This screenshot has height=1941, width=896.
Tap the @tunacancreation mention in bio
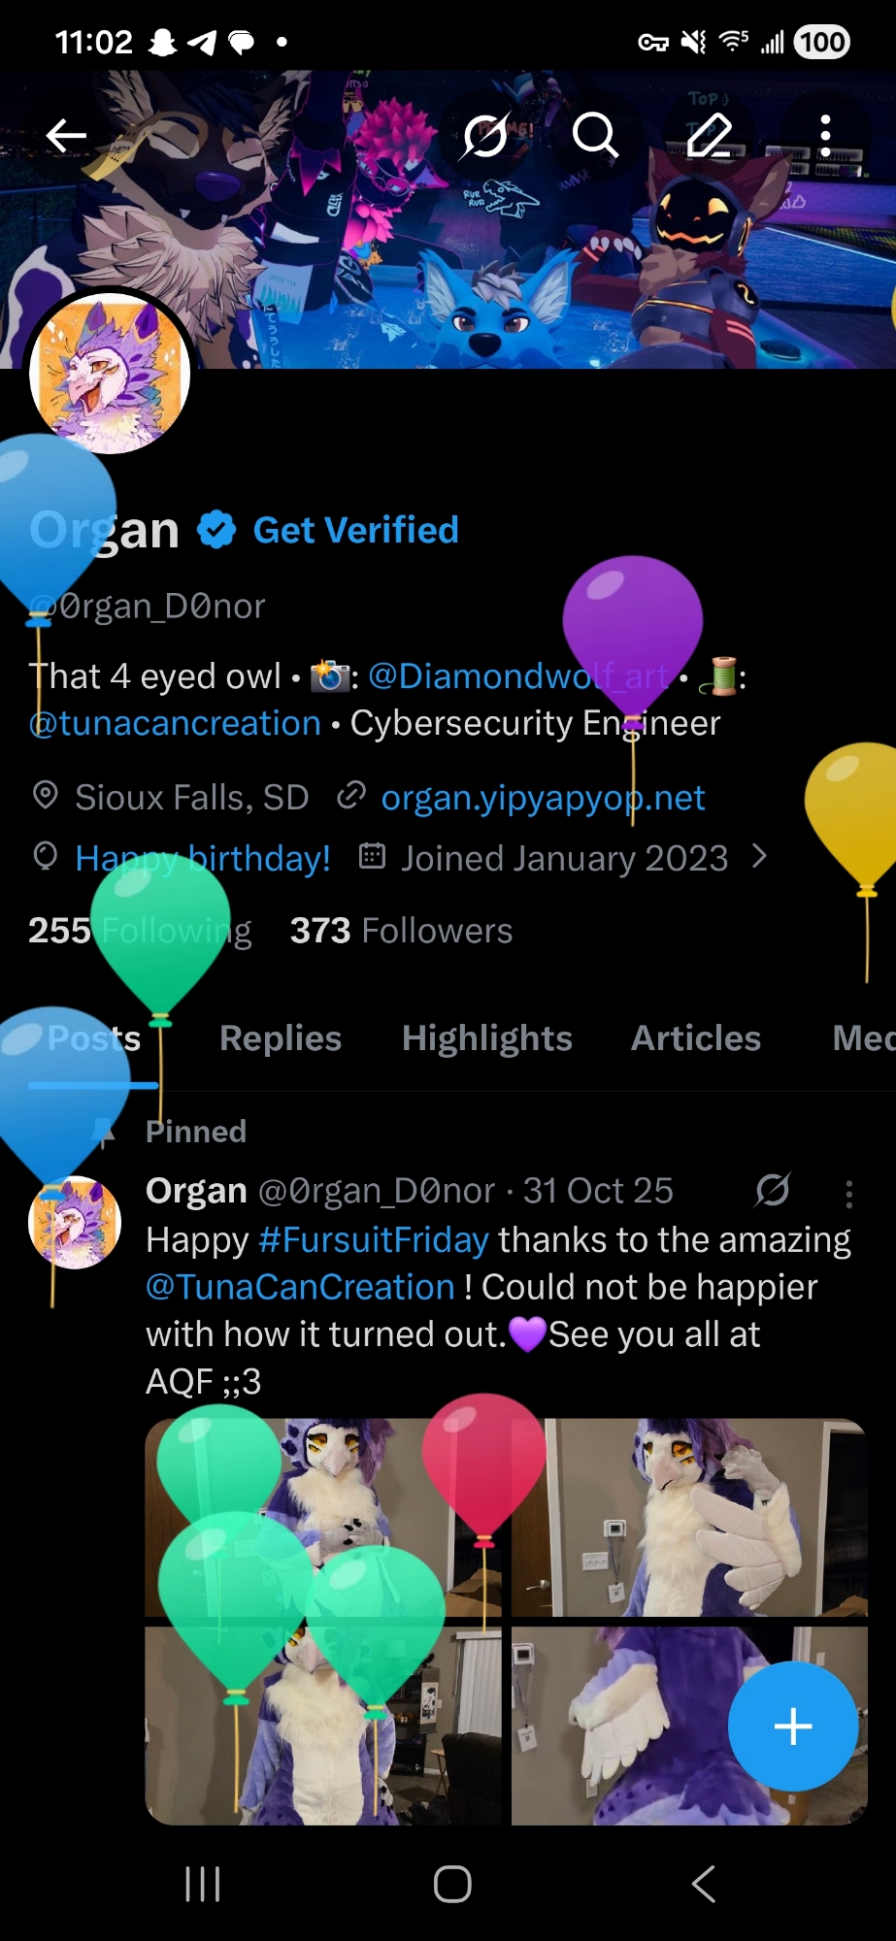(x=175, y=723)
